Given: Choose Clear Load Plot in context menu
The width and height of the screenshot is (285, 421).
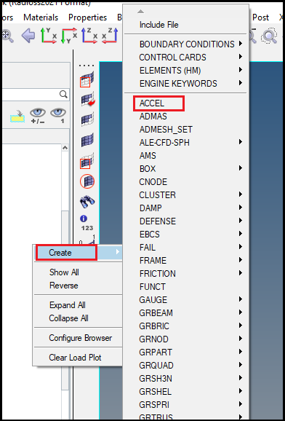Looking at the screenshot, I should pos(75,358).
